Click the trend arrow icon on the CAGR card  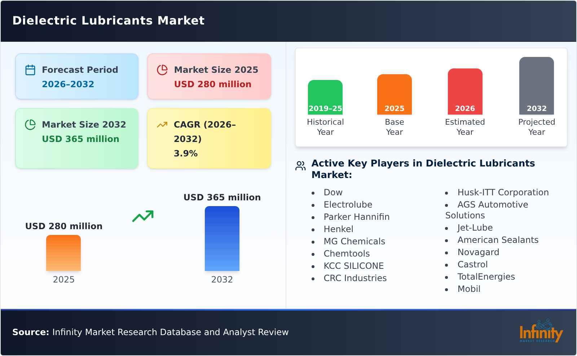pyautogui.click(x=162, y=124)
